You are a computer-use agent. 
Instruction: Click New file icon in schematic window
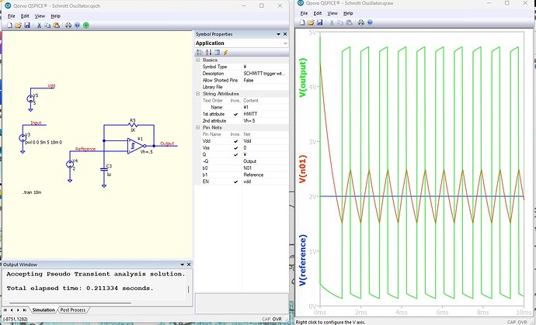coord(9,26)
